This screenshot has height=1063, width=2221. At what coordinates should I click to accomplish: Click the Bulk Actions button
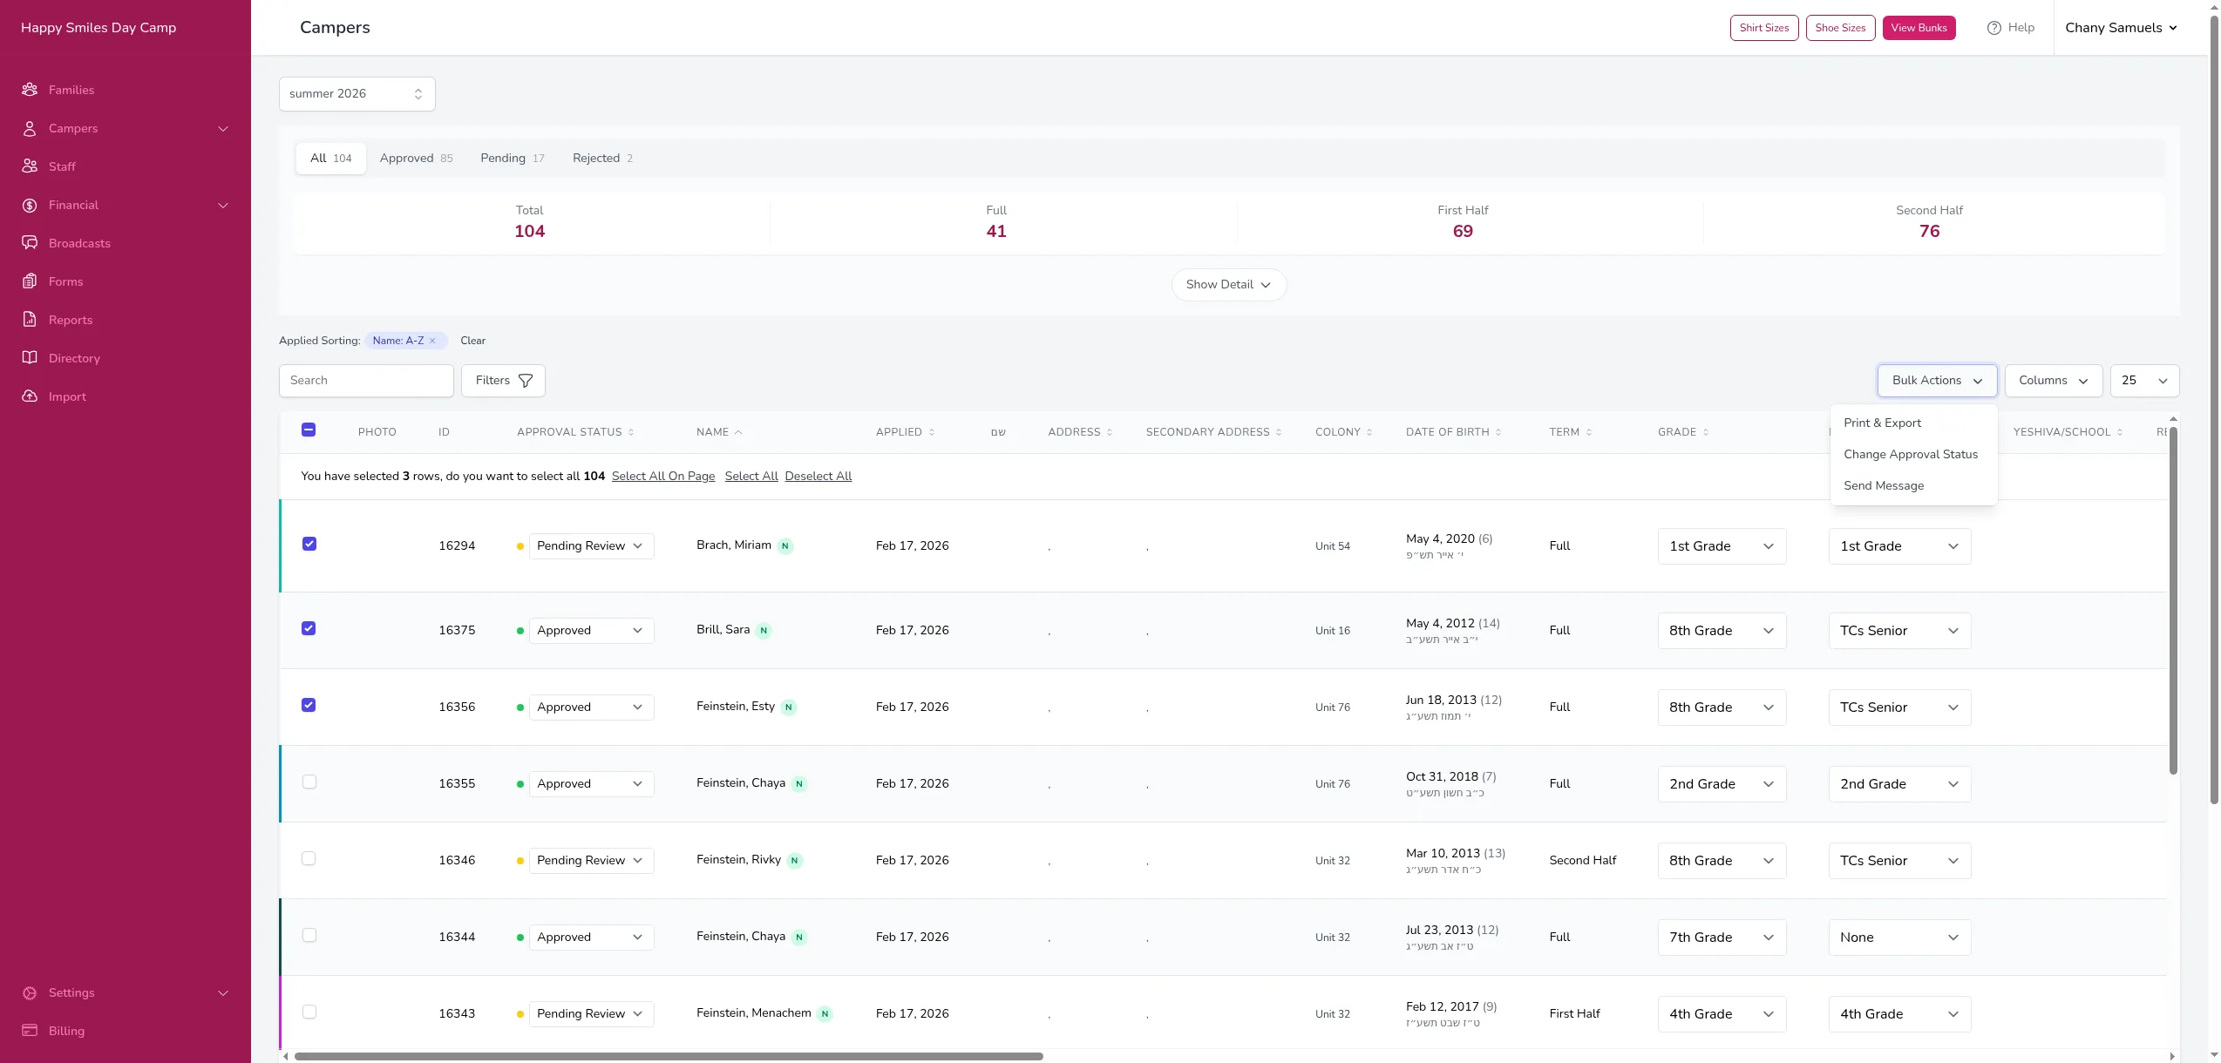click(1937, 381)
